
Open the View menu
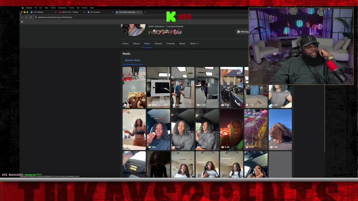(46, 8)
